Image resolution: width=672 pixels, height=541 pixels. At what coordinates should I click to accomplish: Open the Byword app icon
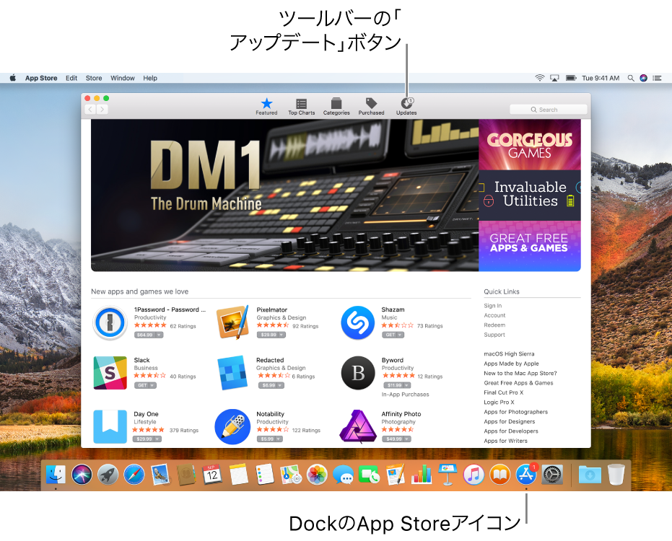(358, 373)
